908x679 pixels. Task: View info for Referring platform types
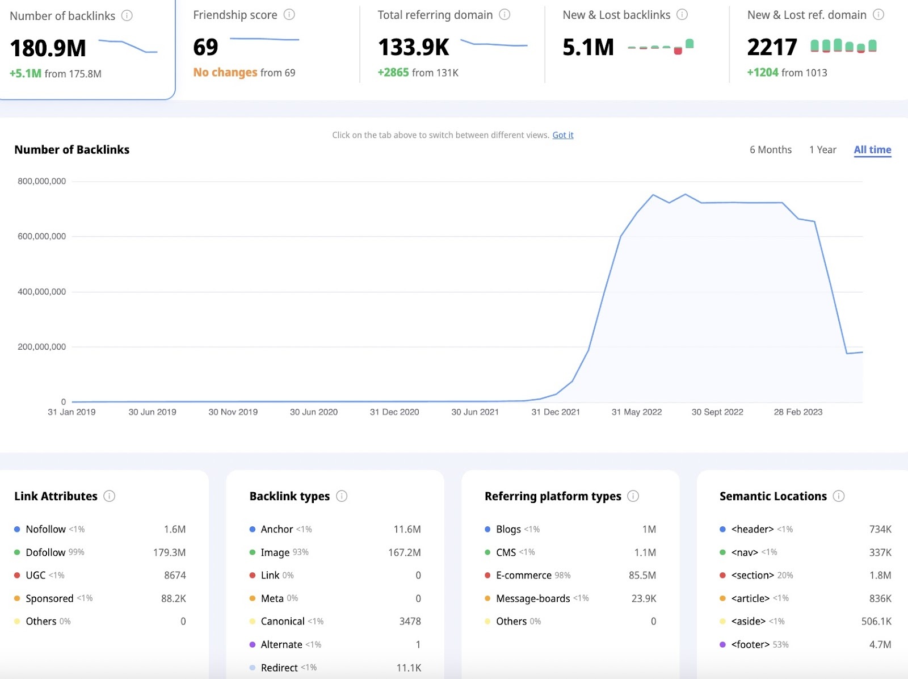(x=633, y=496)
